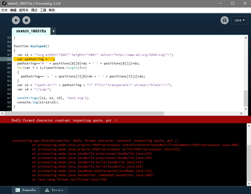Screen dimensions: 251x194
Task: Click the keyTyped function name
Action: pyautogui.click(x=38, y=46)
